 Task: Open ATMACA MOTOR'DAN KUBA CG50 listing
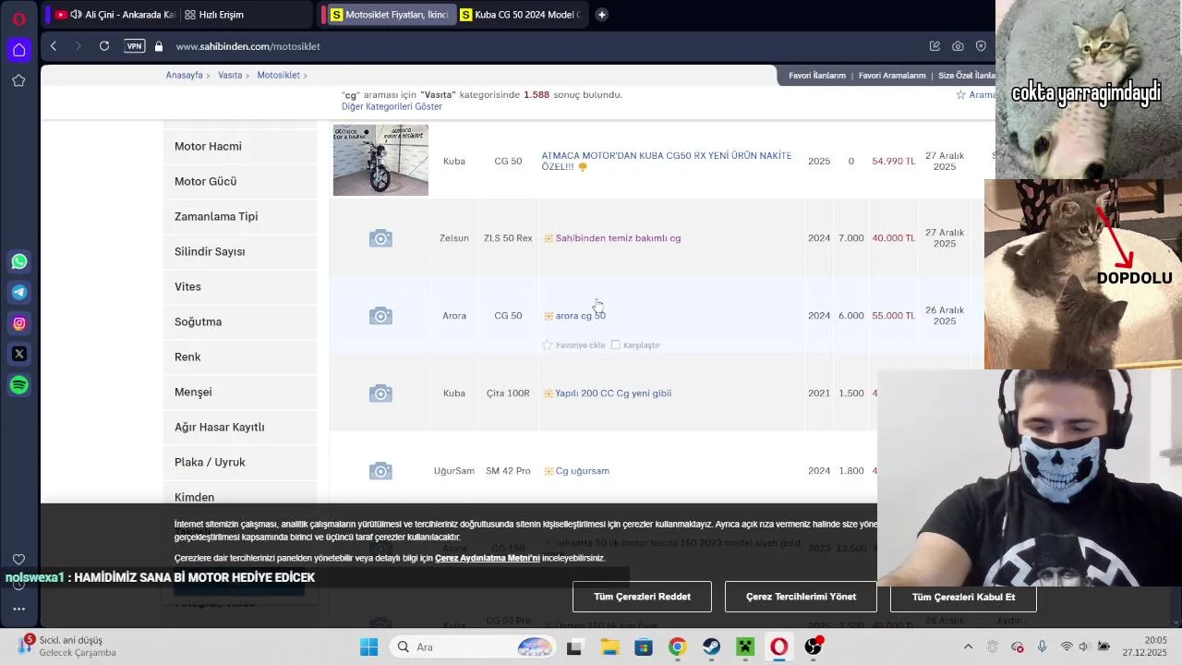pos(666,161)
